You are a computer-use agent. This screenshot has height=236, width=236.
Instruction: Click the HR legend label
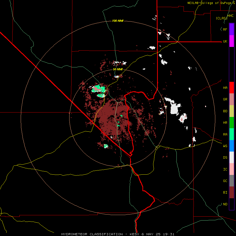(x=225, y=123)
